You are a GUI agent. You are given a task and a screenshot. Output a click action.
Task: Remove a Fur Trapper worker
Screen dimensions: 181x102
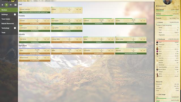coord(80,21)
